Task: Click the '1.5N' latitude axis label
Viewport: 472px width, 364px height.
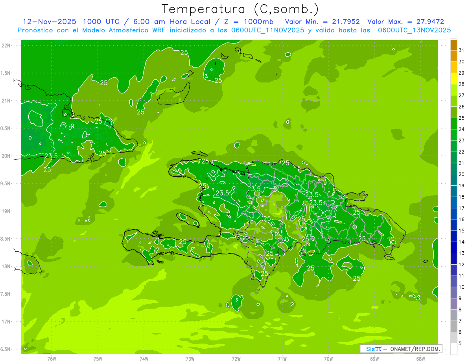Action: [6, 73]
